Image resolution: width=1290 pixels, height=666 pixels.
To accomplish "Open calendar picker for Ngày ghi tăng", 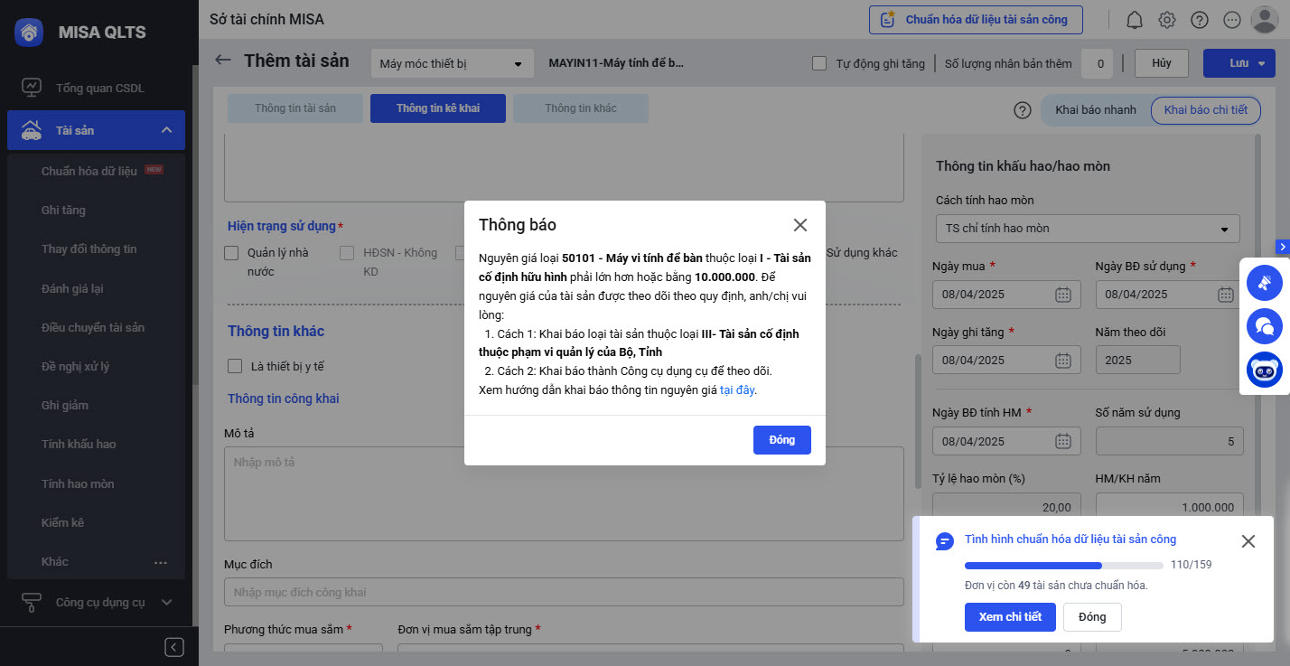I will pyautogui.click(x=1063, y=361).
